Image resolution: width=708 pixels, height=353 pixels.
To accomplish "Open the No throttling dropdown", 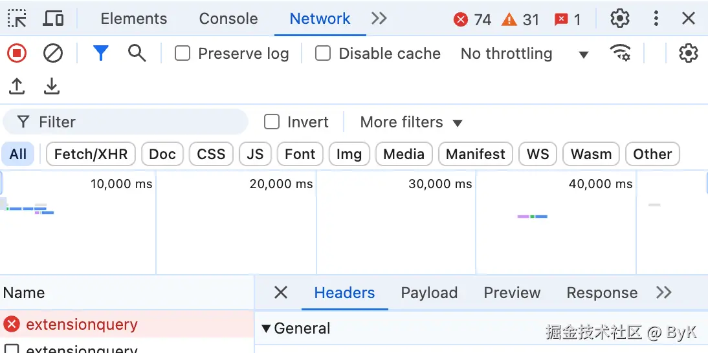I will tap(524, 54).
